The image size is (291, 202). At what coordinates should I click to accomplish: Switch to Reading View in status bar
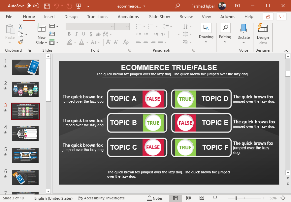[202, 198]
